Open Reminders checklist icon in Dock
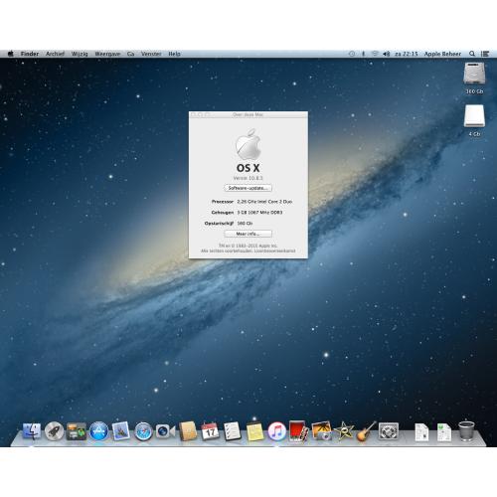497x497 pixels. (232, 431)
